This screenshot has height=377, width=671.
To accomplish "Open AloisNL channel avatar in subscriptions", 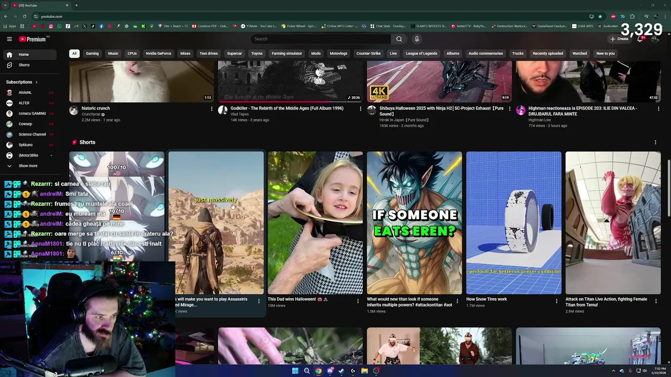I will [x=9, y=93].
